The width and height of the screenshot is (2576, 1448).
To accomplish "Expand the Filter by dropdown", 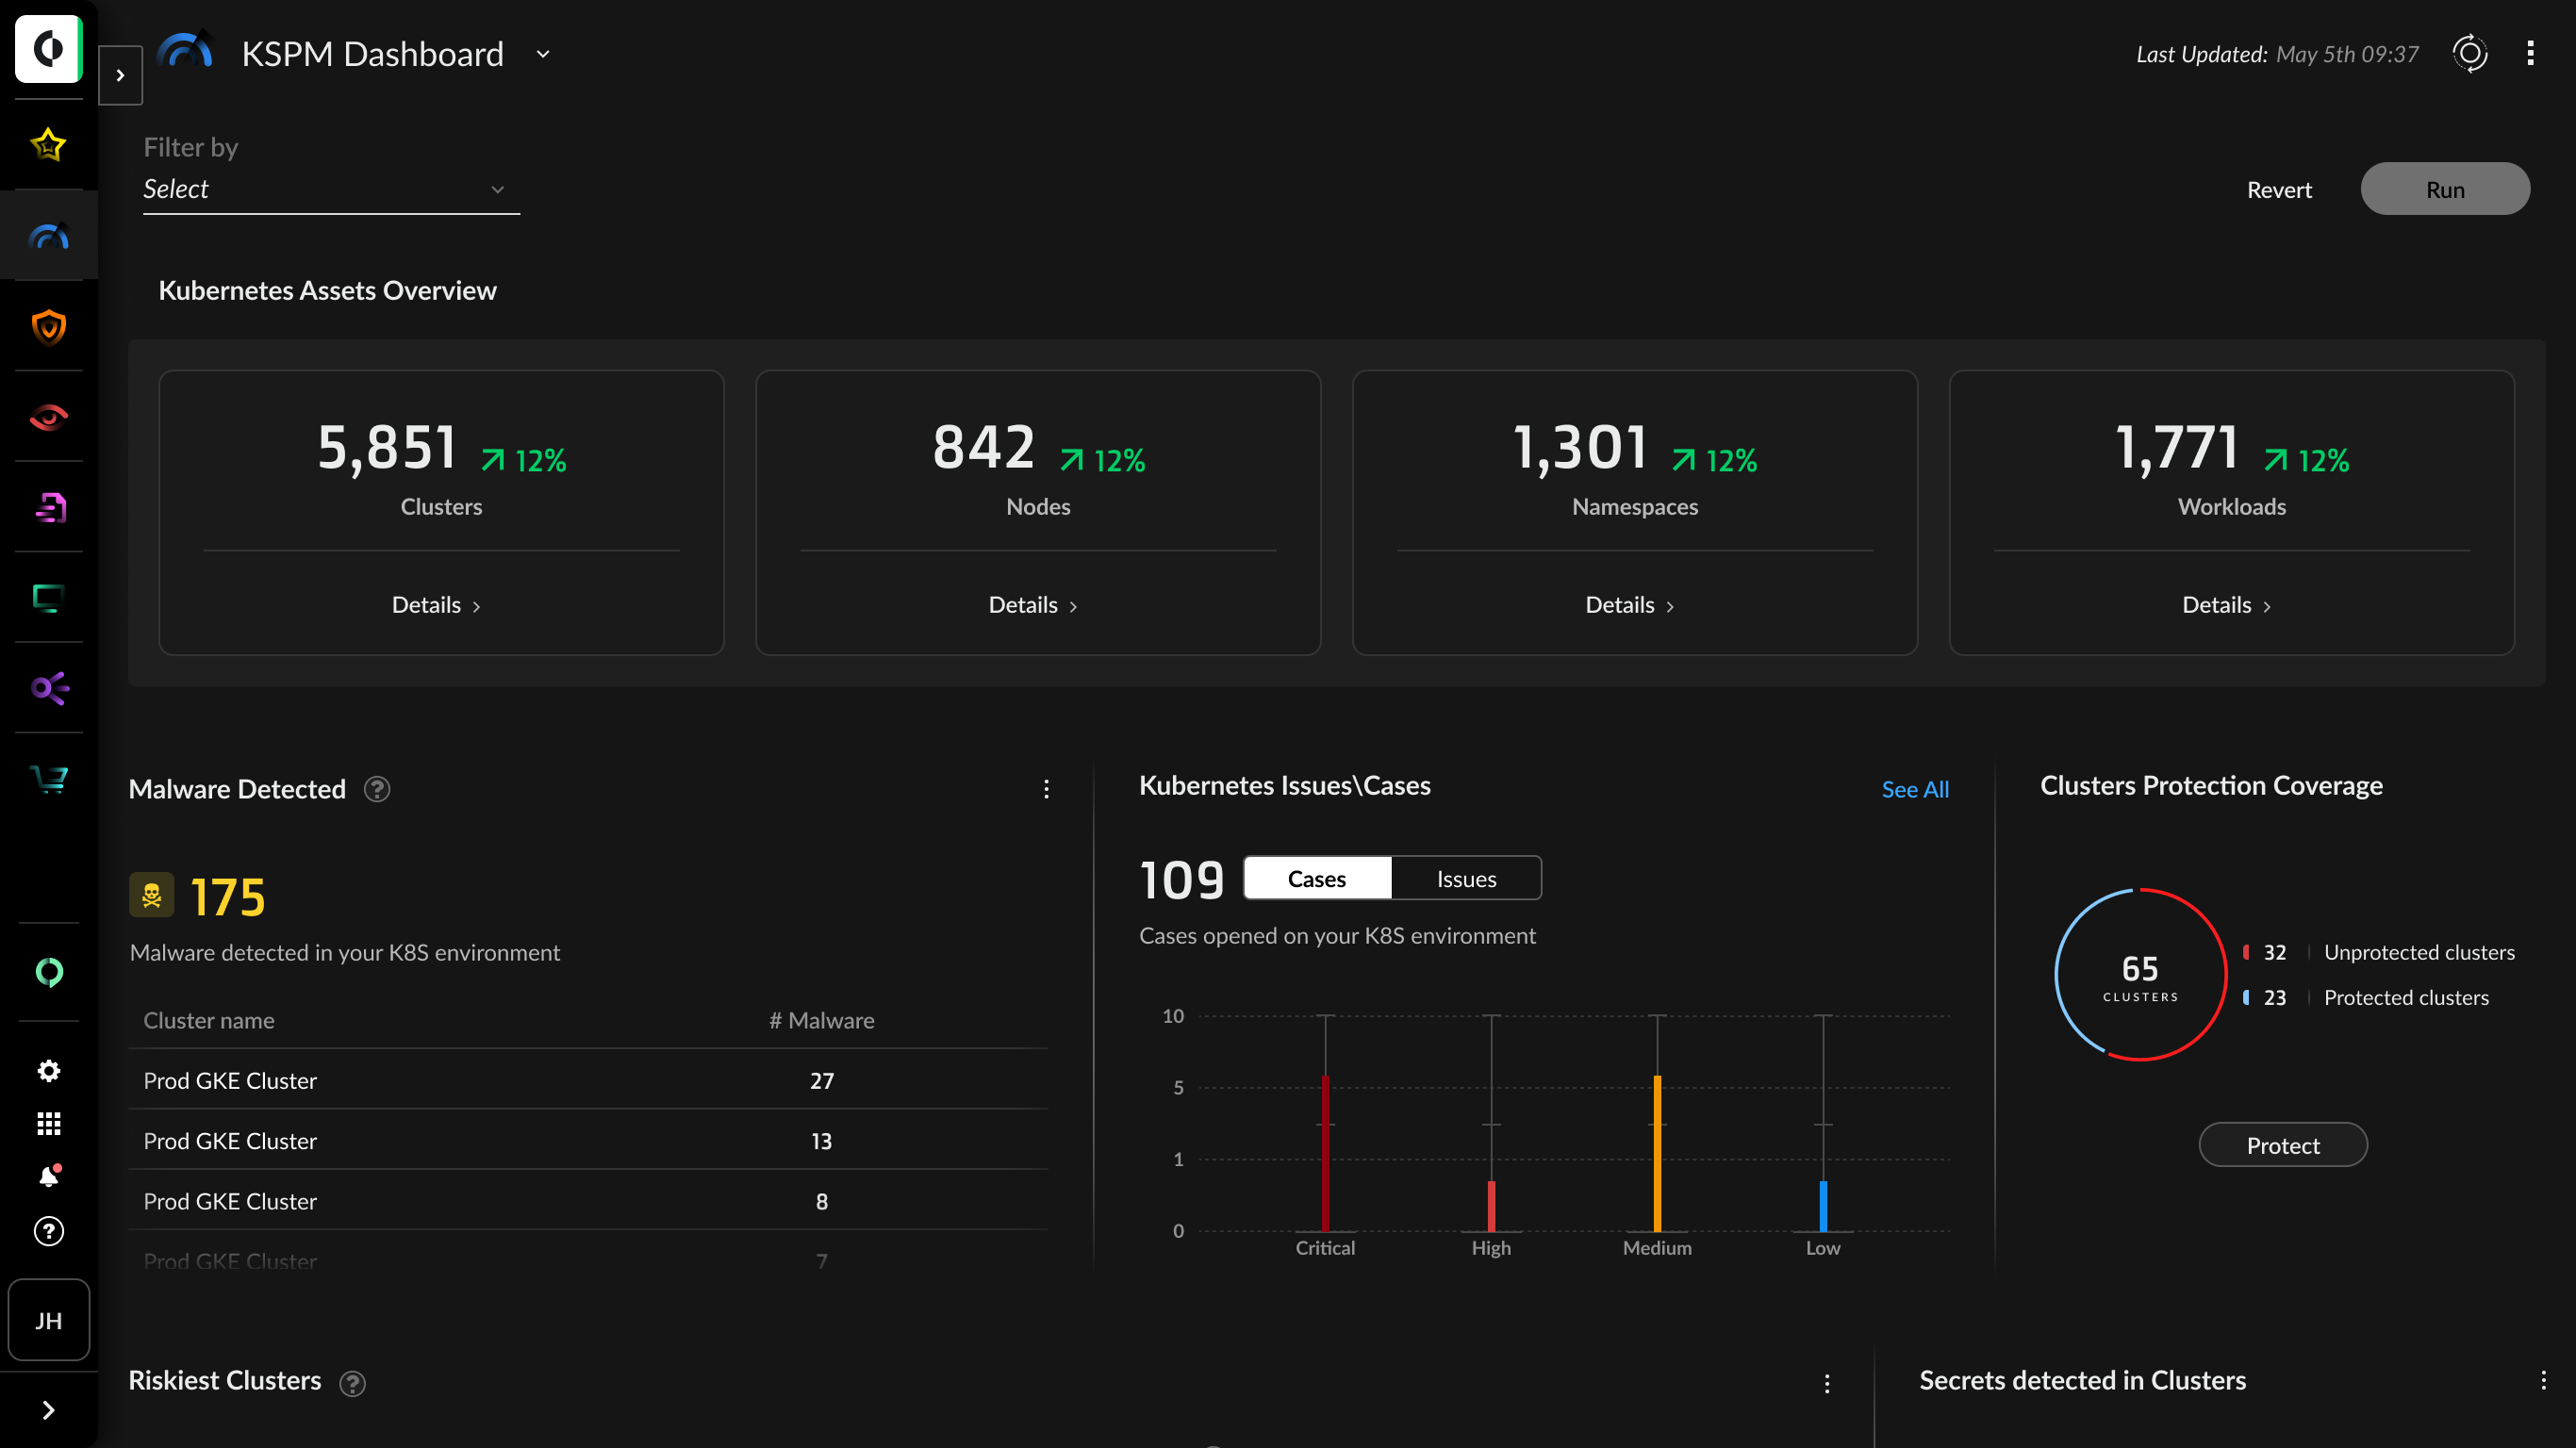I will pyautogui.click(x=327, y=189).
